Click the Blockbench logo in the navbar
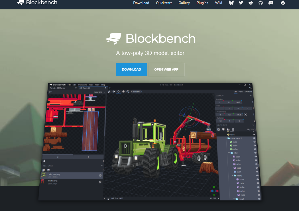The width and height of the screenshot is (299, 211). click(x=37, y=3)
